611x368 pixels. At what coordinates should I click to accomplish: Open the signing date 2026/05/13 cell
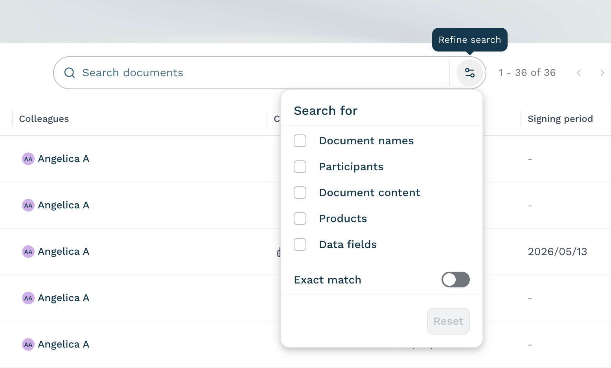coord(558,252)
